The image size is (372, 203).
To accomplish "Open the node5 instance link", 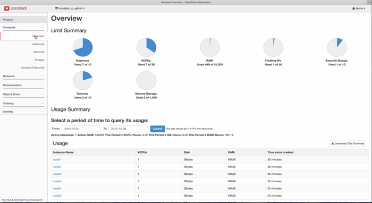I will 57,189.
